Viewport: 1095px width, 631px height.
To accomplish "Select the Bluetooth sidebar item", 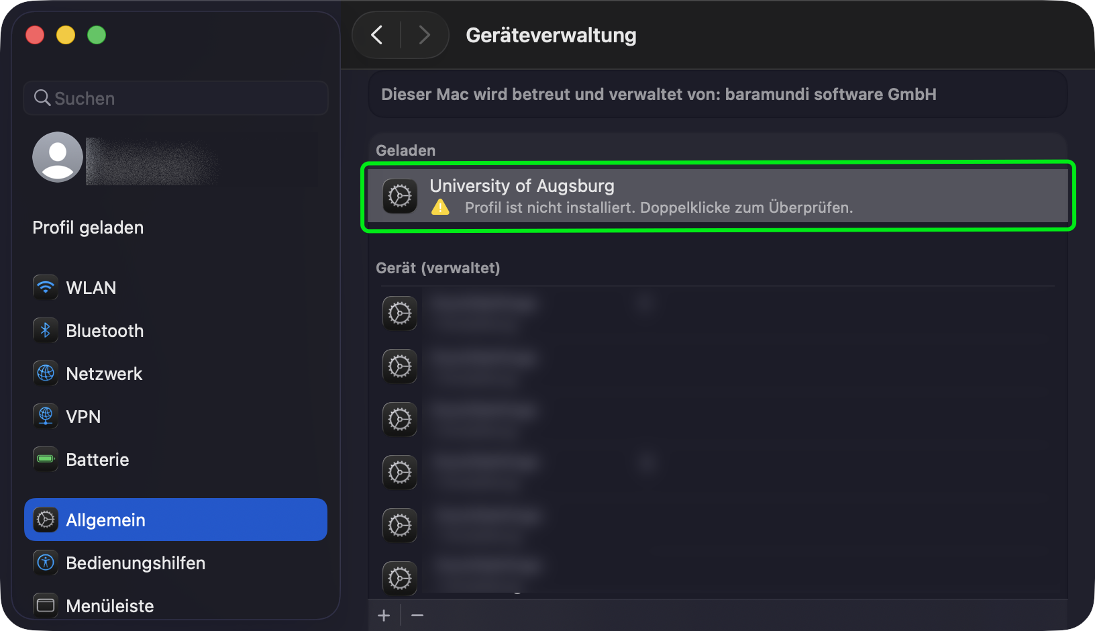I will (x=105, y=331).
